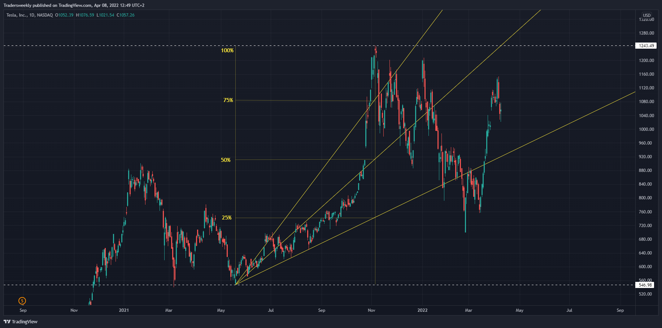Click the 720.00 price axis label
Image resolution: width=662 pixels, height=328 pixels.
click(645, 226)
